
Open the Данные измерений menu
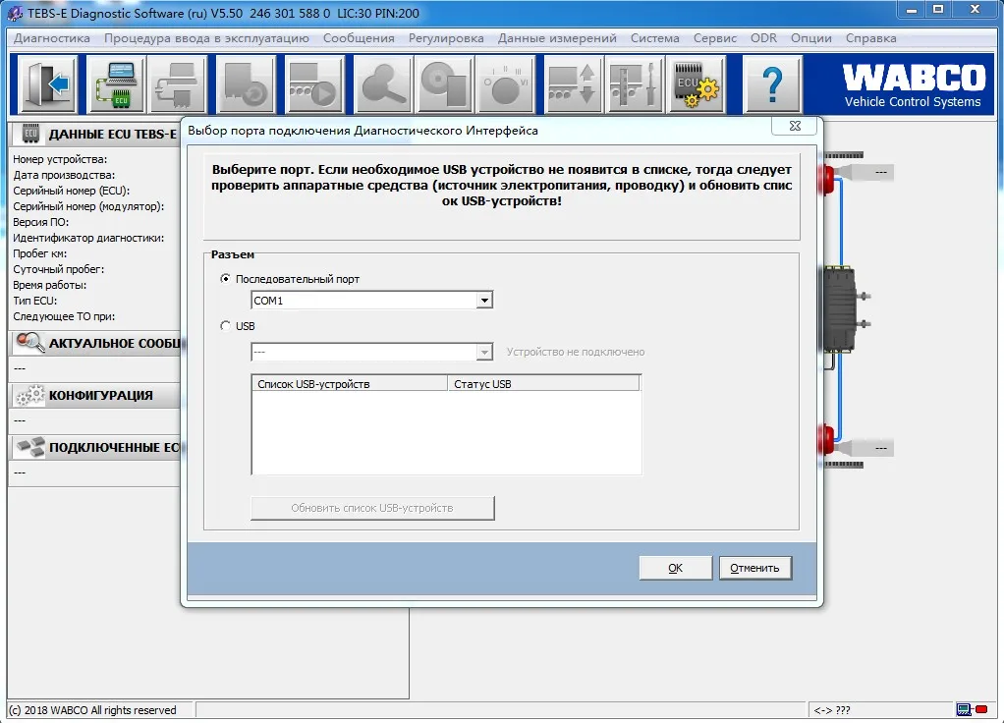[557, 37]
